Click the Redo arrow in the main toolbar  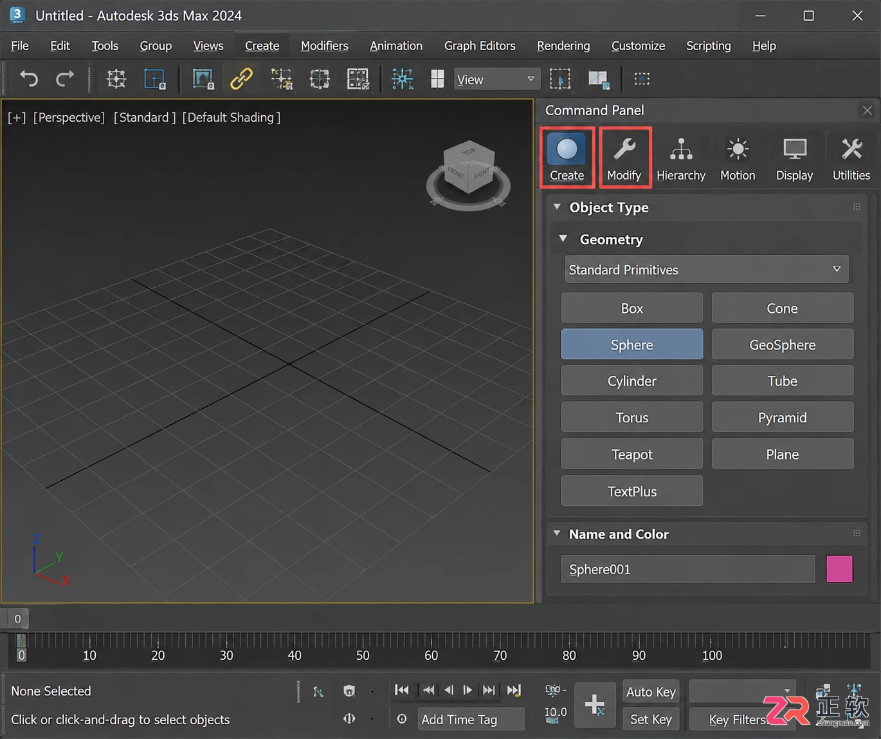[x=65, y=79]
